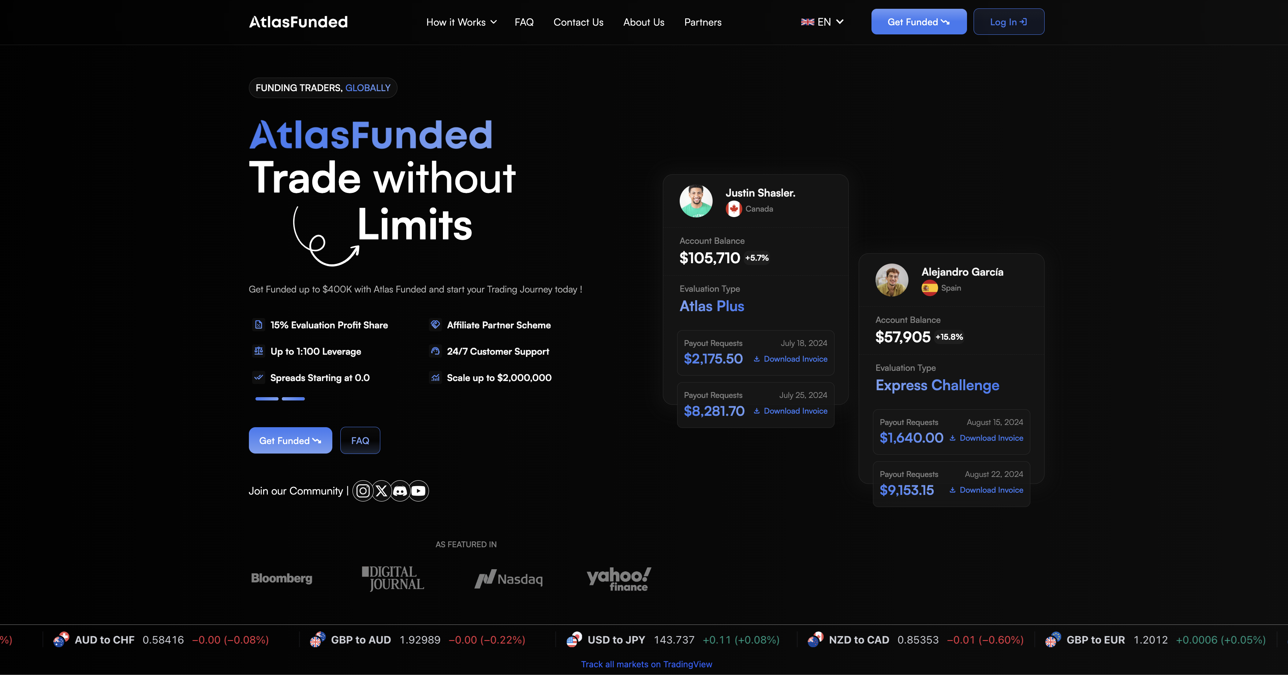Click Get Funded button in header
The image size is (1288, 675).
click(x=918, y=22)
